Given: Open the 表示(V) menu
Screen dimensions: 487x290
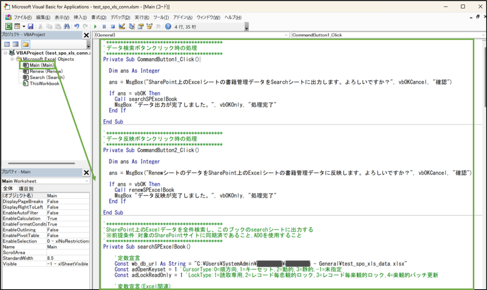Looking at the screenshot, I should pos(62,17).
